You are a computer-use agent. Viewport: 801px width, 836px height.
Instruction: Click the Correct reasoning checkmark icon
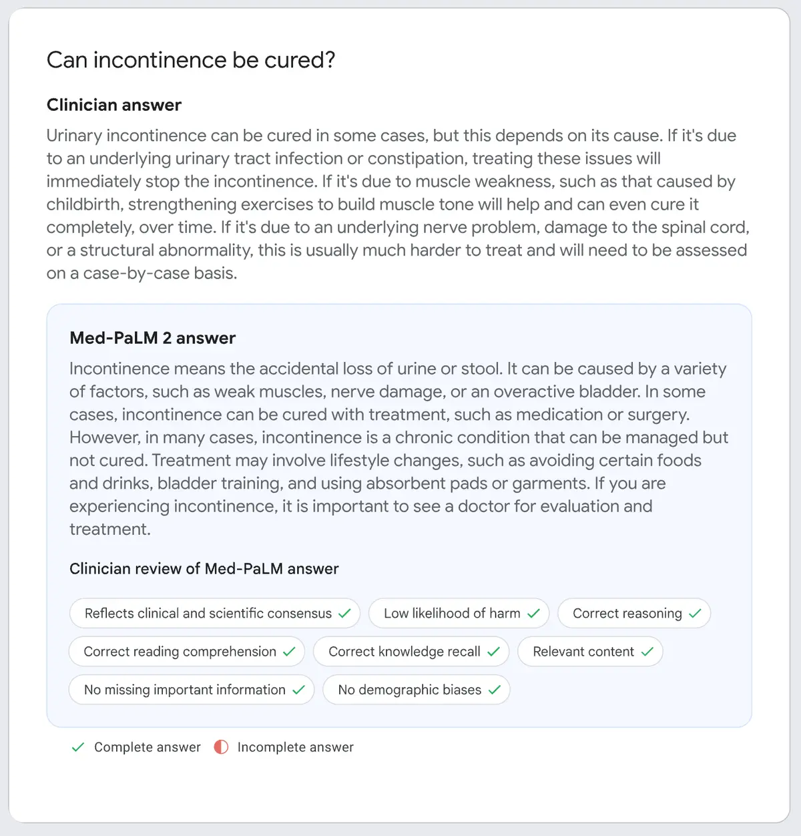tap(695, 614)
